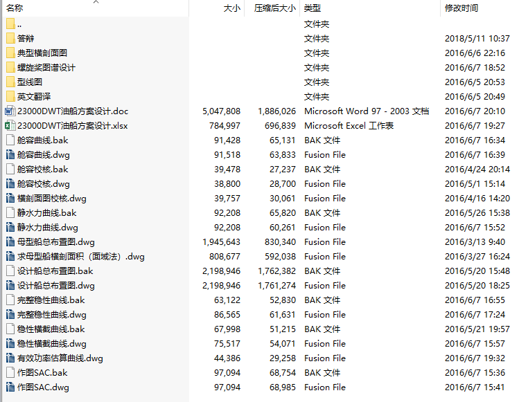Image resolution: width=519 pixels, height=402 pixels.
Task: Select the file name 有效功率估算曲线.dwg
Action: pyautogui.click(x=60, y=358)
